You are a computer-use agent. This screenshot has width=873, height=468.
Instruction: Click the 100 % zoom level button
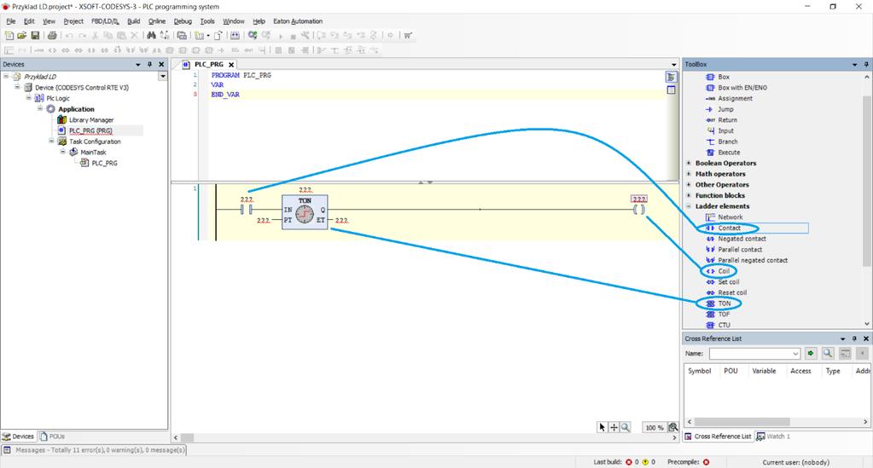tap(655, 427)
